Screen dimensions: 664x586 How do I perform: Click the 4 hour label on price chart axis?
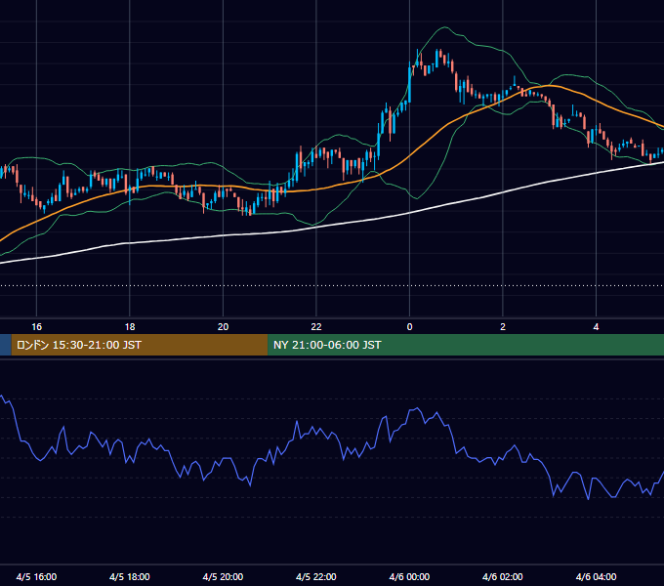[x=596, y=327]
